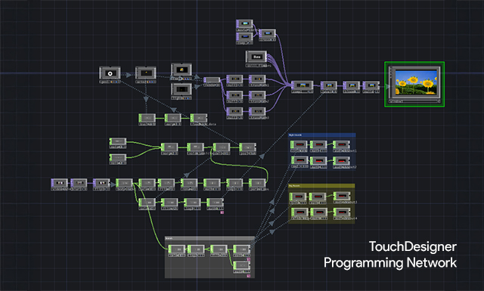Viewport: 484px width, 291px height.
Task: Select the dark blue thumbnail node below the cyan one
Action: pyautogui.click(x=245, y=37)
